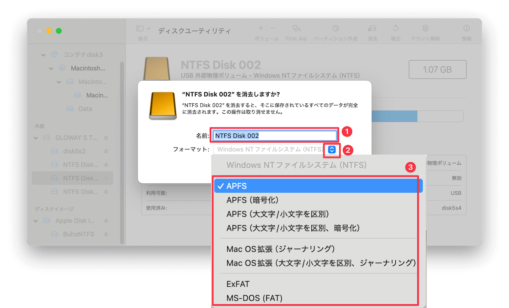Click the 利用可能: row label
The width and height of the screenshot is (509, 308).
pos(156,193)
